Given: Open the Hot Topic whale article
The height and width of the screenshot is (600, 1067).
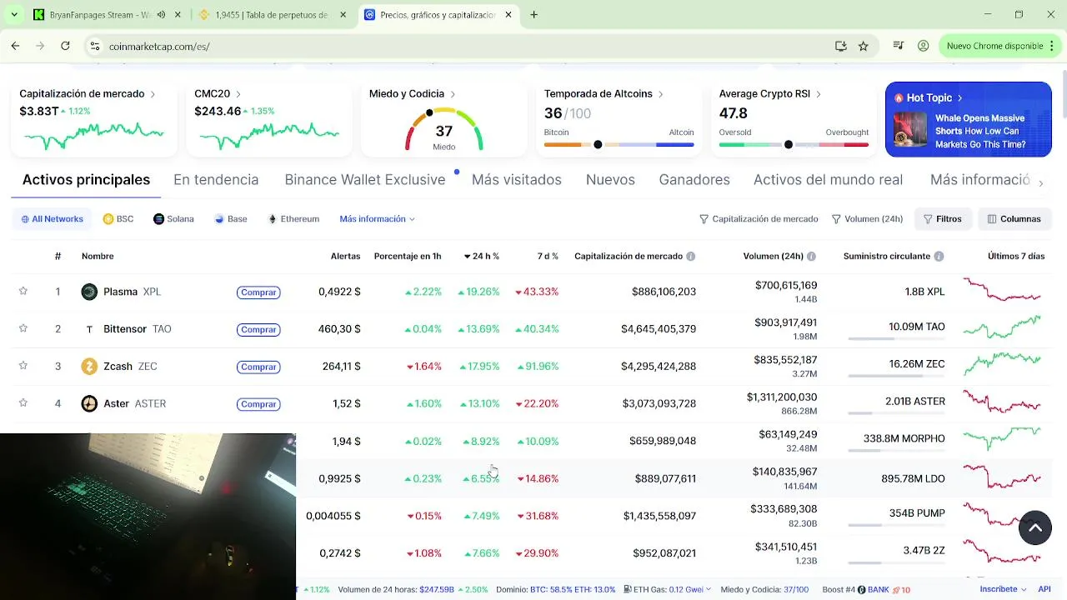Looking at the screenshot, I should (x=968, y=119).
